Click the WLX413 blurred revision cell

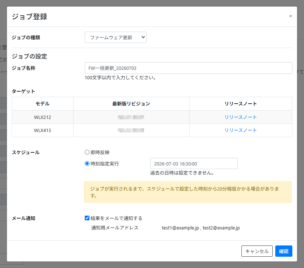[131, 130]
